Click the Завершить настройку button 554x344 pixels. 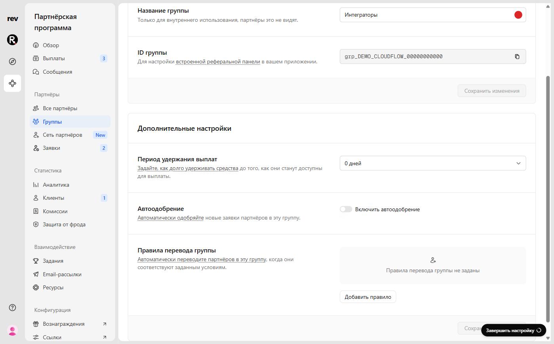(513, 330)
